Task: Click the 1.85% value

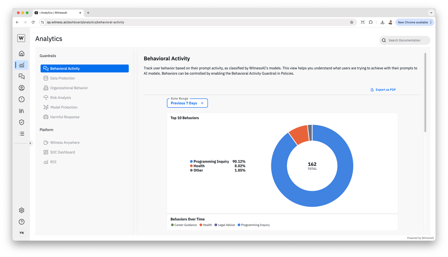Action: tap(240, 170)
